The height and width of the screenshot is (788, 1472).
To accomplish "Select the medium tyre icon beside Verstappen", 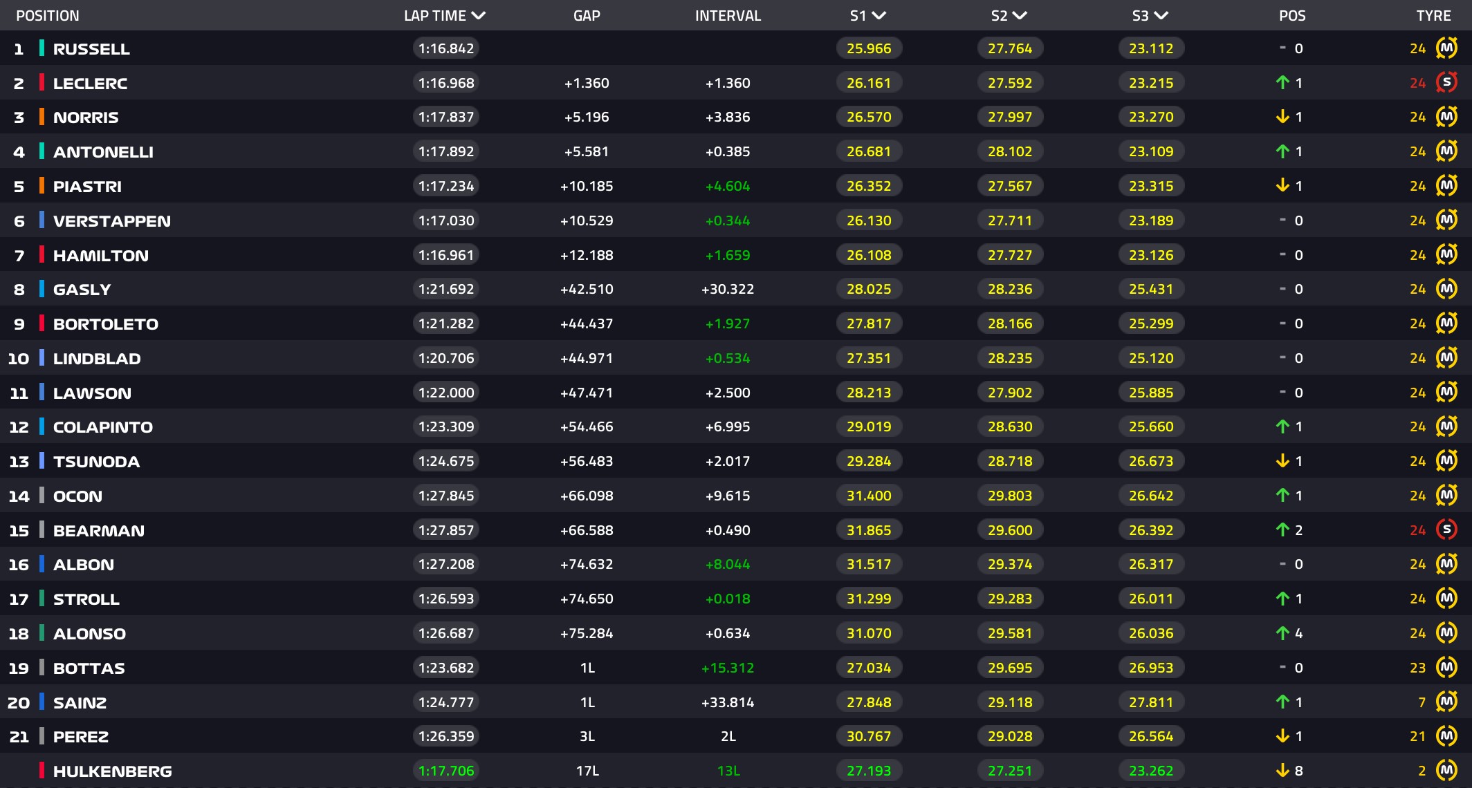I will pos(1446,221).
